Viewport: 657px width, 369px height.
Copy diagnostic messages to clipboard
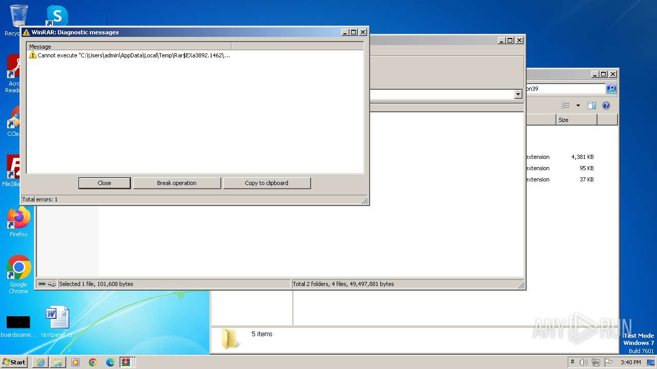click(x=266, y=183)
